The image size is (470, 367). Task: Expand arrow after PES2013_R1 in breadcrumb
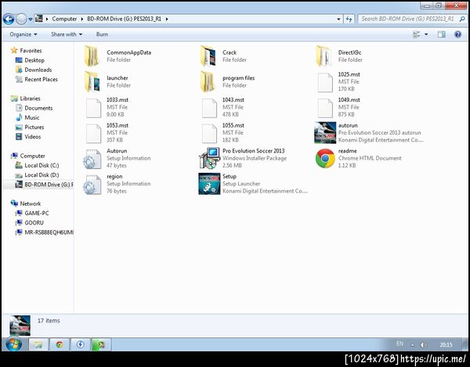(167, 19)
